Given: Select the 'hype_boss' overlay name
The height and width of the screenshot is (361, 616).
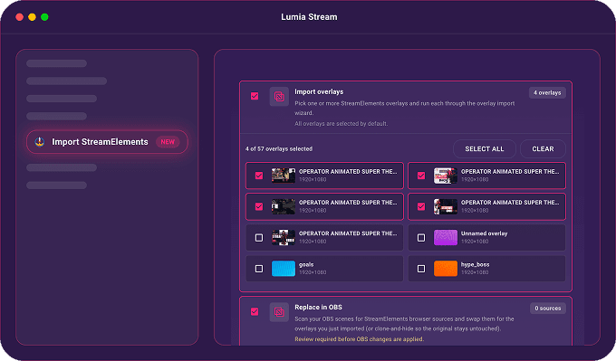Looking at the screenshot, I should pyautogui.click(x=475, y=264).
